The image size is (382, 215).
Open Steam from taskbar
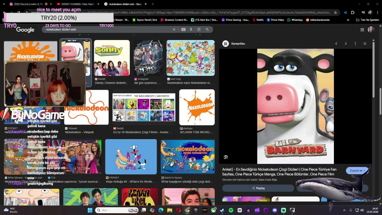click(x=222, y=210)
